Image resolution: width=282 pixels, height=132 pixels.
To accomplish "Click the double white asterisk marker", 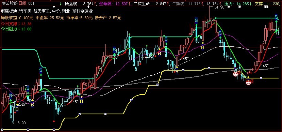I will (x=267, y=7).
